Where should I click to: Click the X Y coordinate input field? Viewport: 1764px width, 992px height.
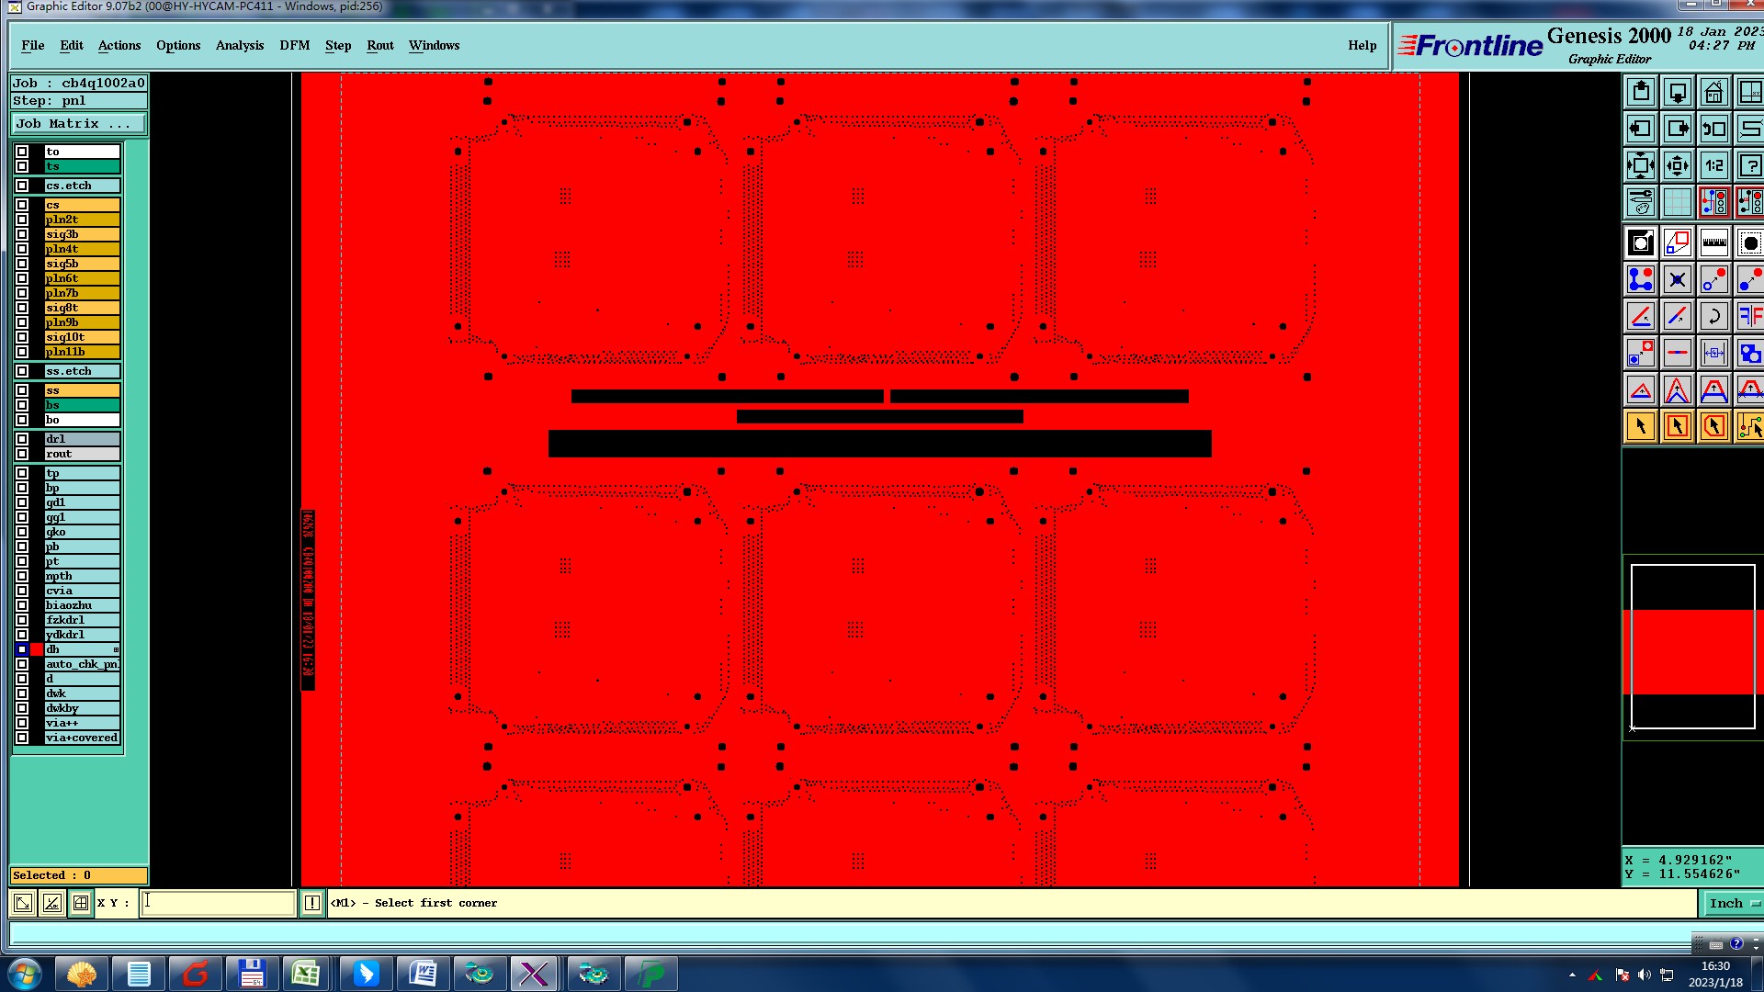coord(219,903)
